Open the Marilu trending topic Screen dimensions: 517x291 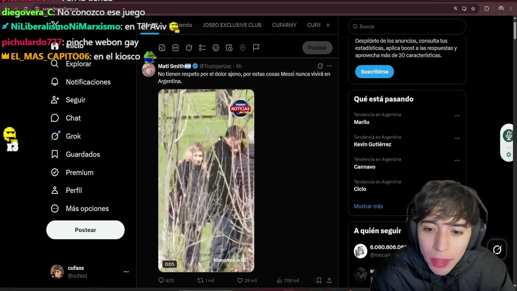[x=361, y=122]
